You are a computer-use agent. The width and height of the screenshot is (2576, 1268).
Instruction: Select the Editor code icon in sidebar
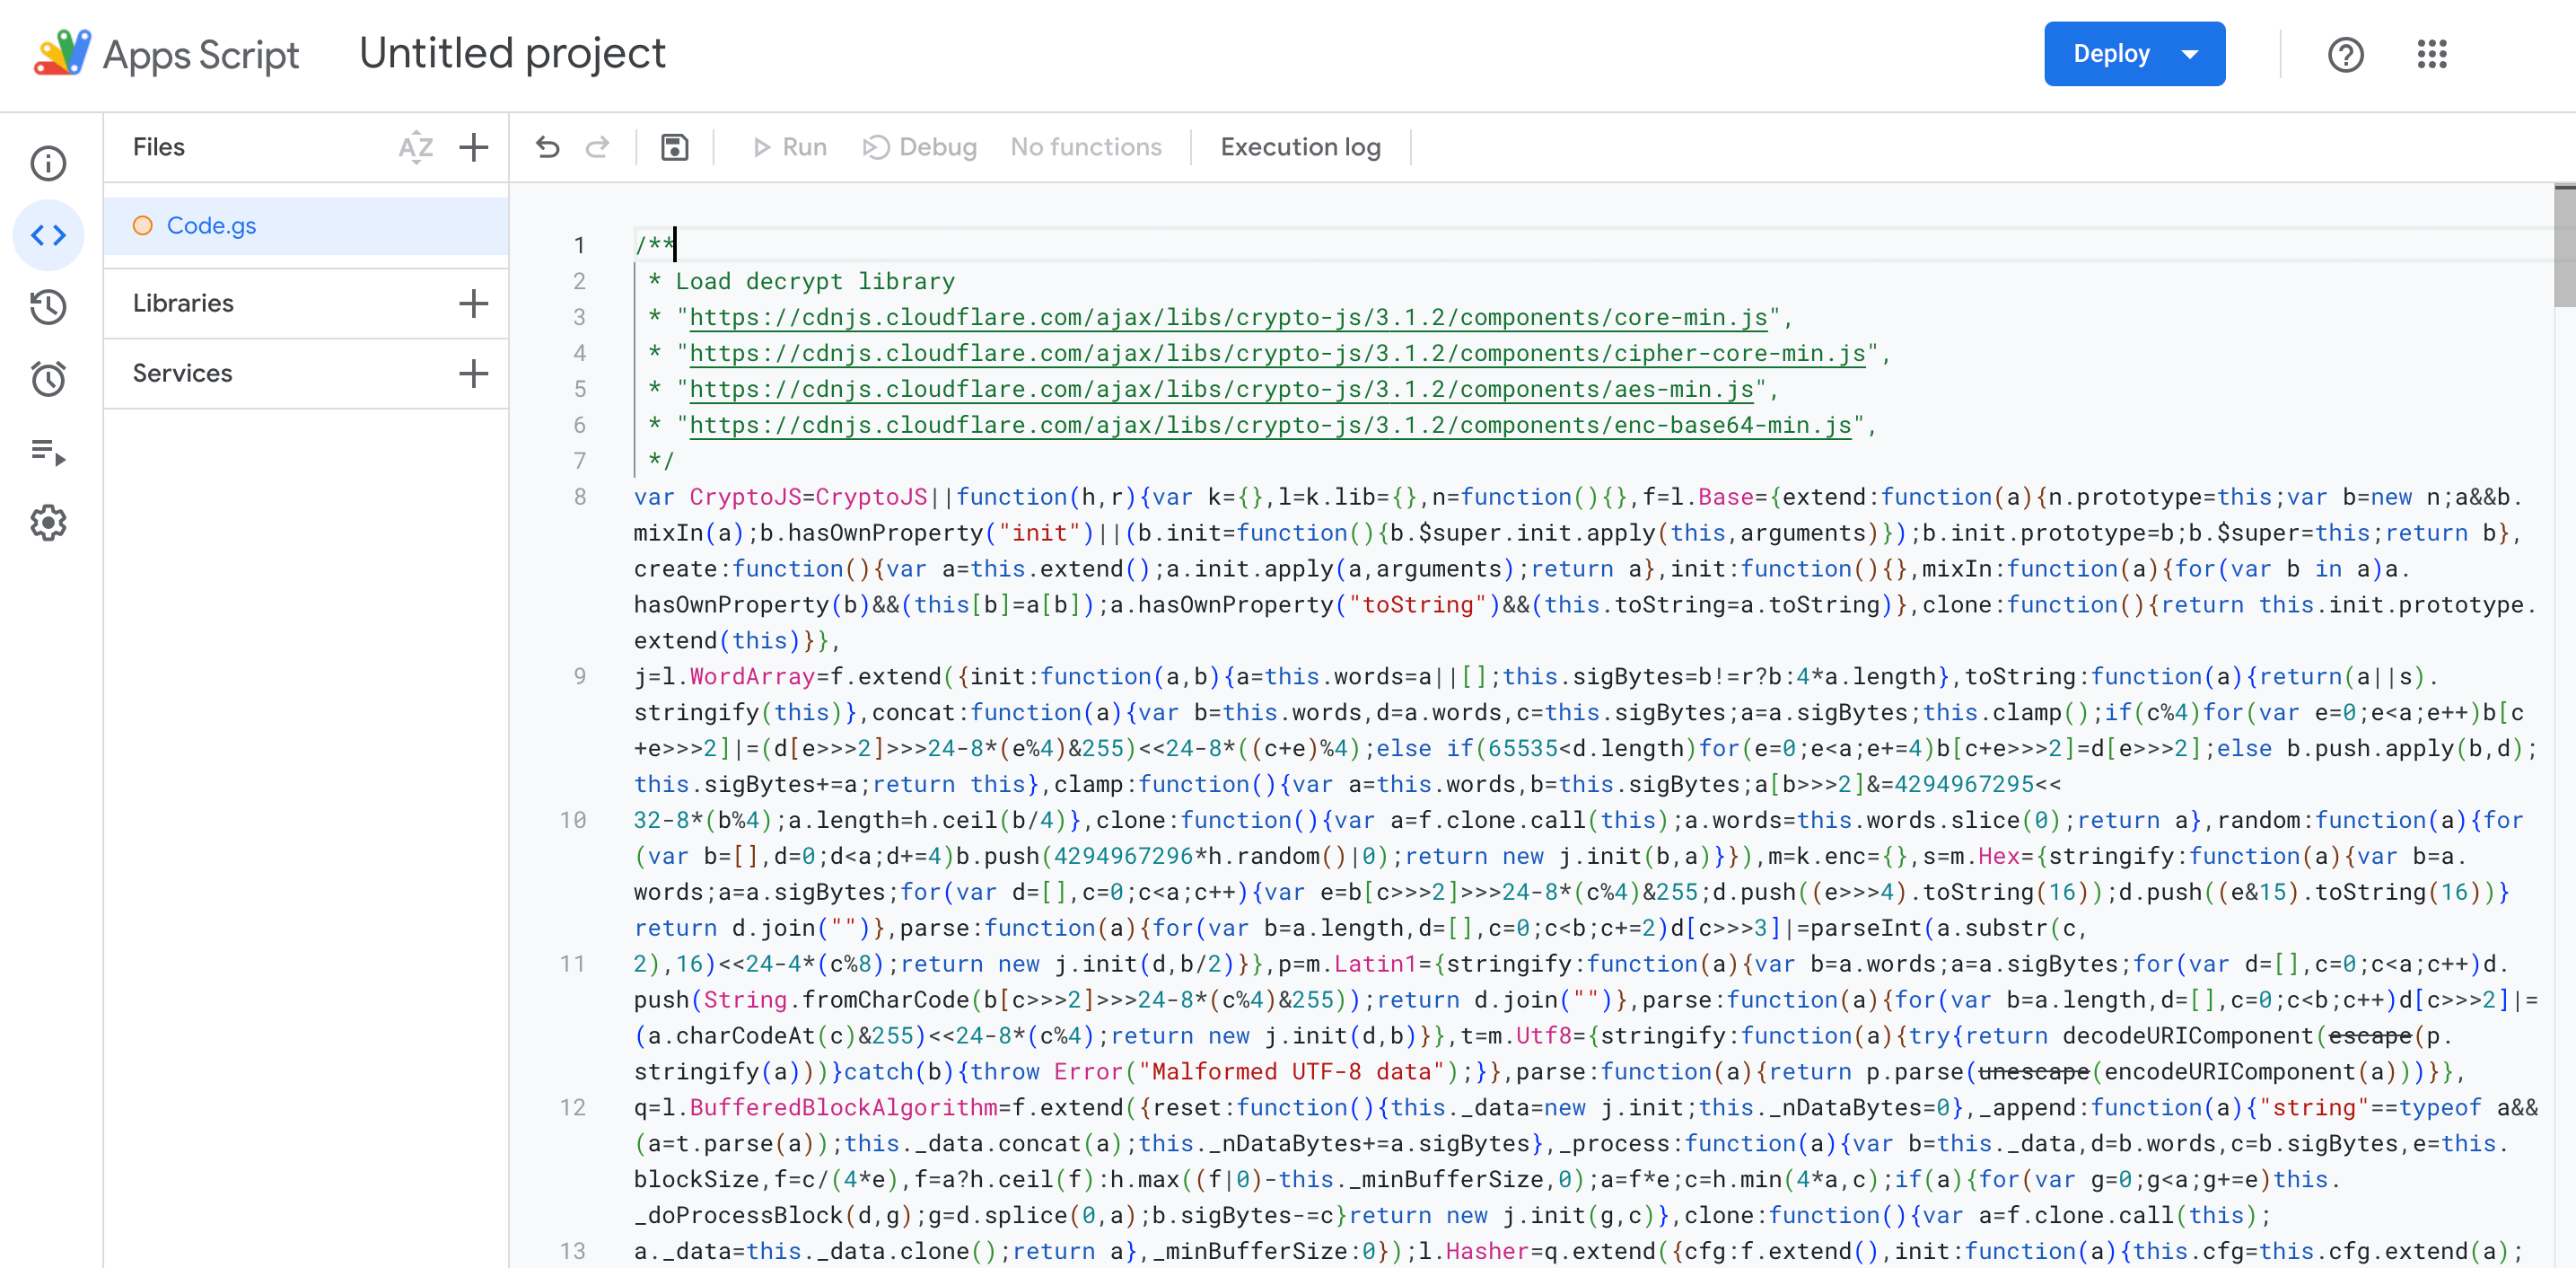click(x=48, y=235)
